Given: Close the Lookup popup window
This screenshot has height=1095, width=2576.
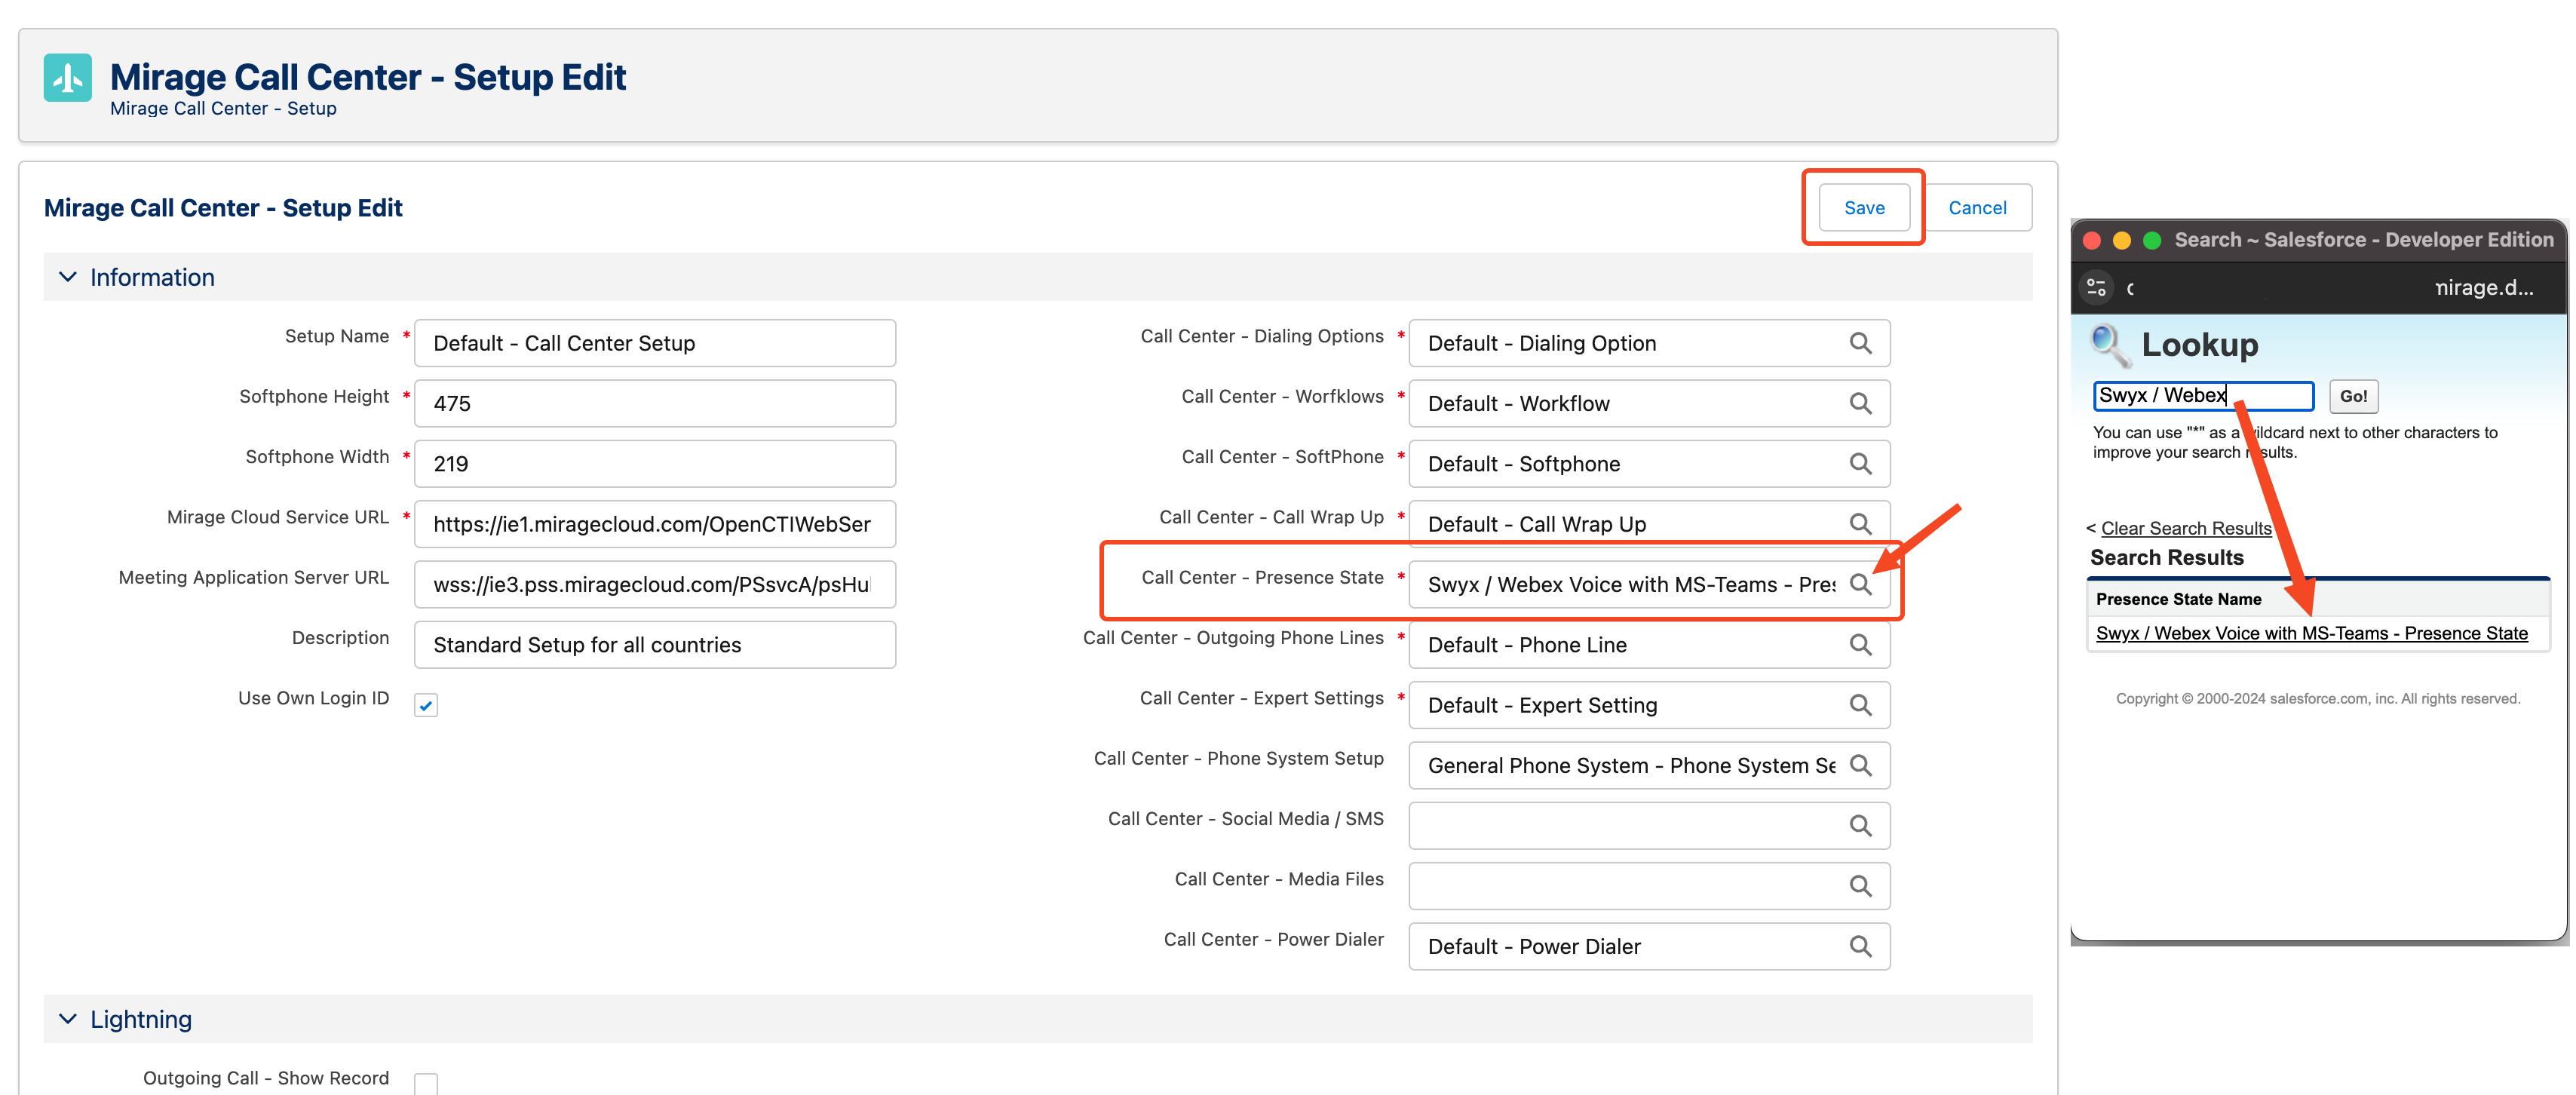Looking at the screenshot, I should click(2091, 240).
